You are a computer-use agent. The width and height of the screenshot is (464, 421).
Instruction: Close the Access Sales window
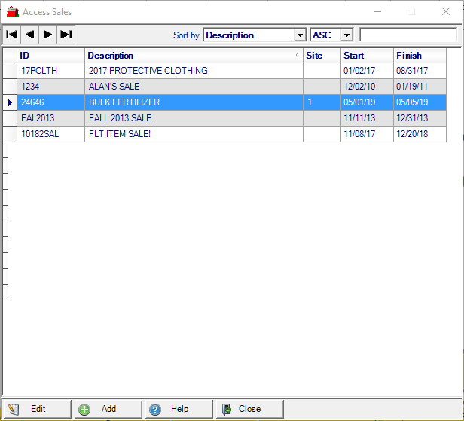click(x=249, y=409)
